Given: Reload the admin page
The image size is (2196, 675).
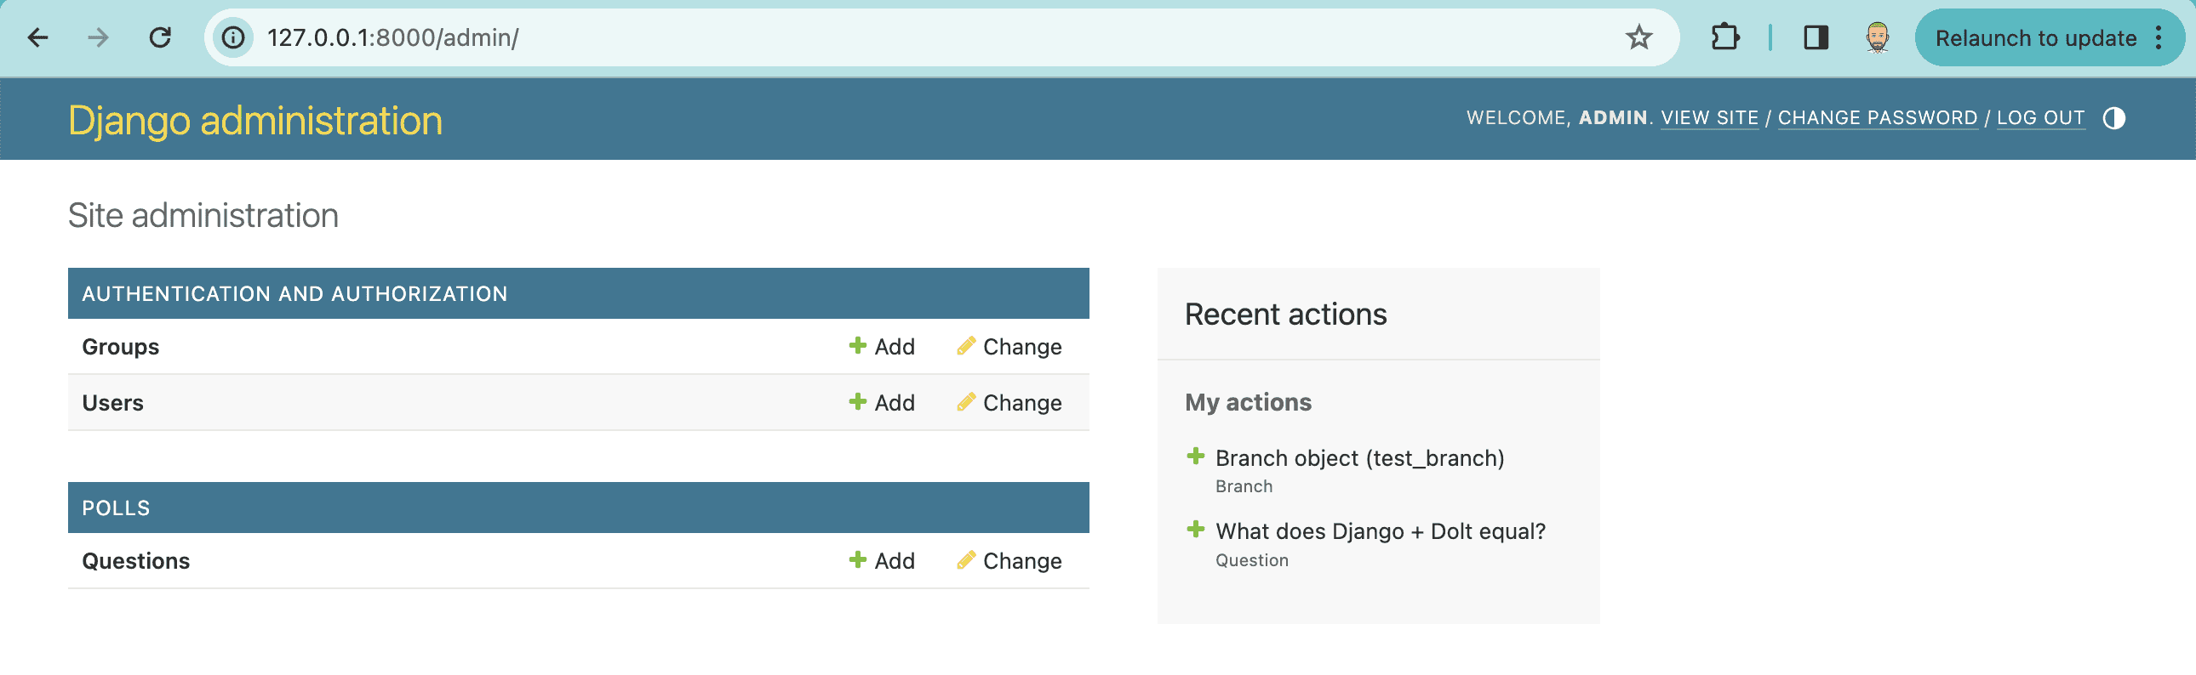Looking at the screenshot, I should (160, 37).
